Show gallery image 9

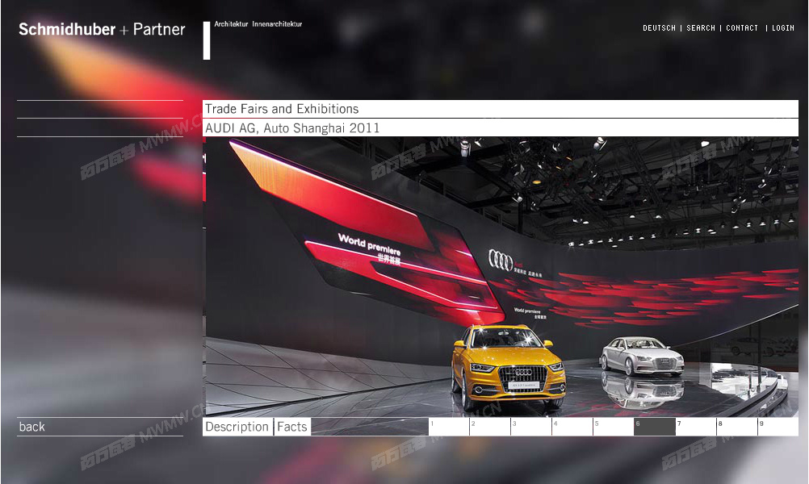click(x=778, y=427)
